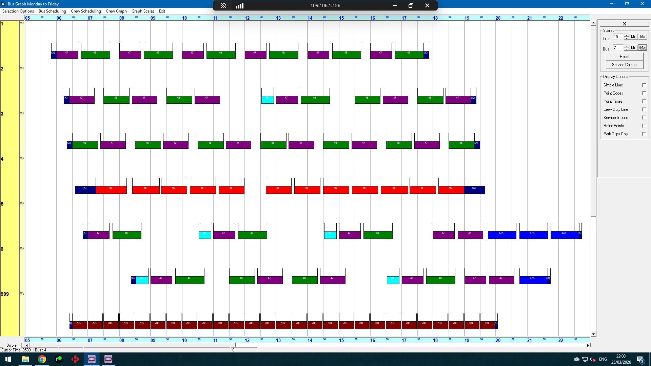Click the vertical scrollbar down arrow
The image size is (651, 366).
(593, 334)
